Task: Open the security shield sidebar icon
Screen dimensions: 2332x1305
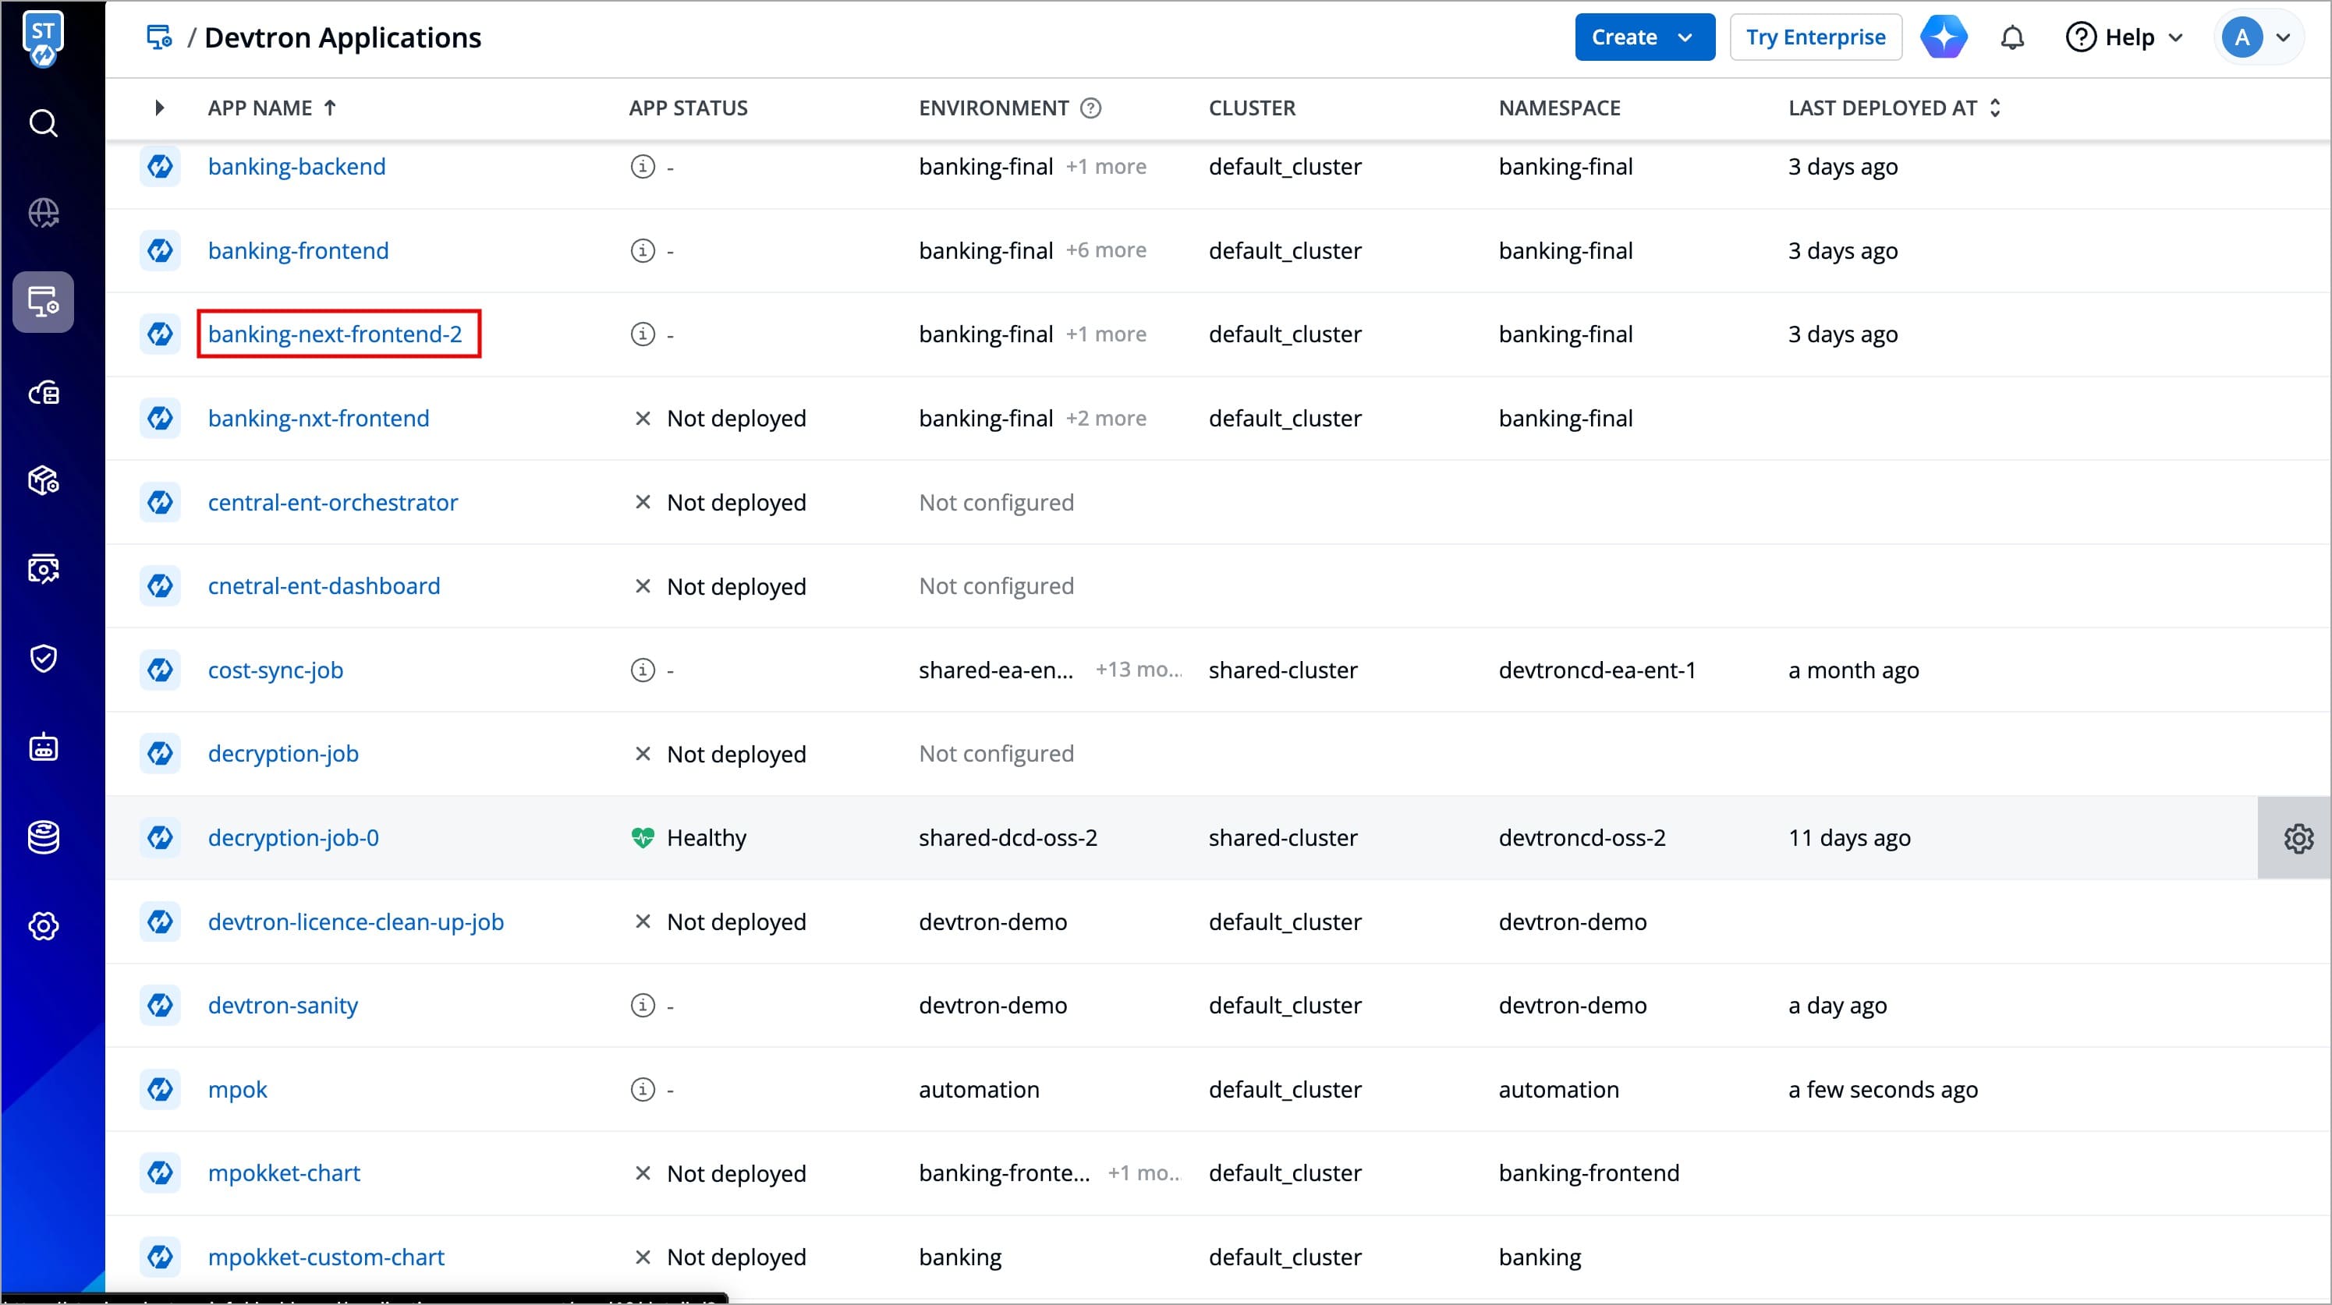Action: pos(44,658)
